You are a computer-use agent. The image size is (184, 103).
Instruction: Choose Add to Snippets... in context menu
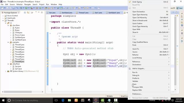tap(149, 69)
